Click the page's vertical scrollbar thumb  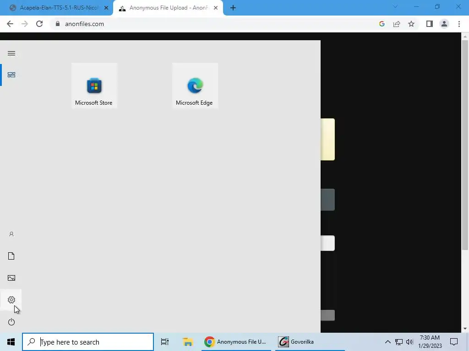click(x=465, y=145)
